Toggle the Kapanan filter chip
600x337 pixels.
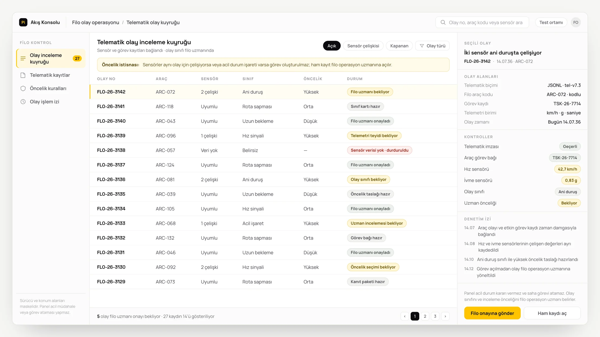[399, 46]
